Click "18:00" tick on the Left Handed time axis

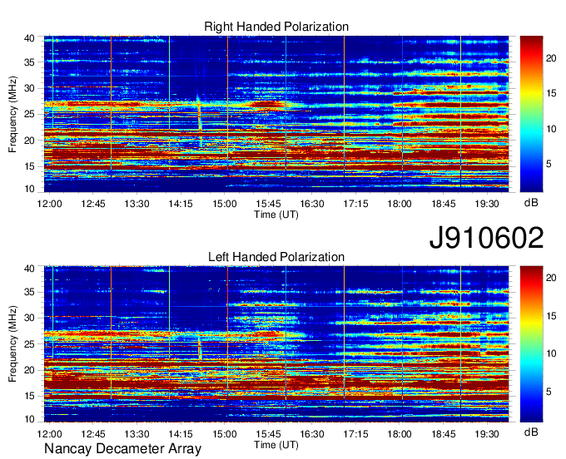coord(400,434)
